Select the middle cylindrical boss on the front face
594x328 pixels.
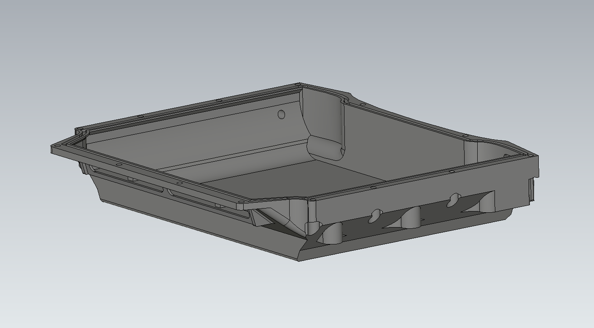(411, 217)
